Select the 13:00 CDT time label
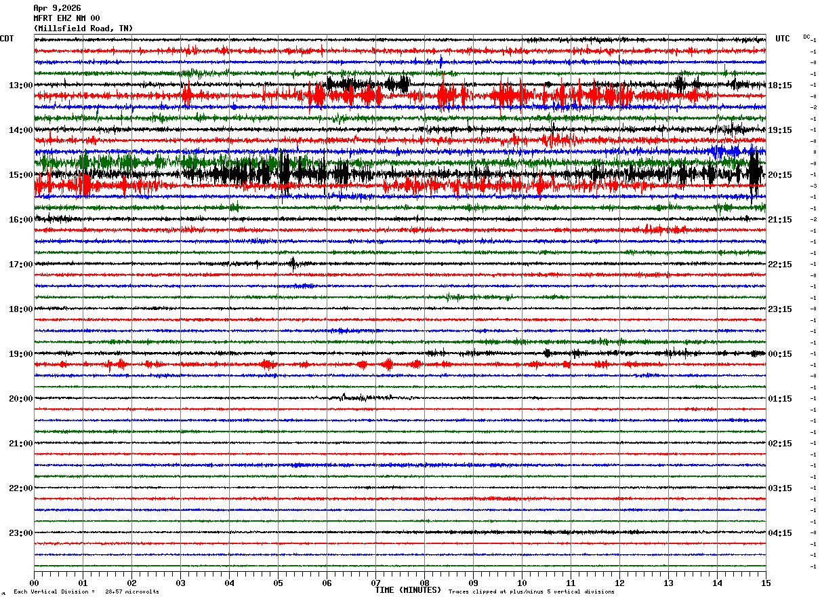 point(21,85)
